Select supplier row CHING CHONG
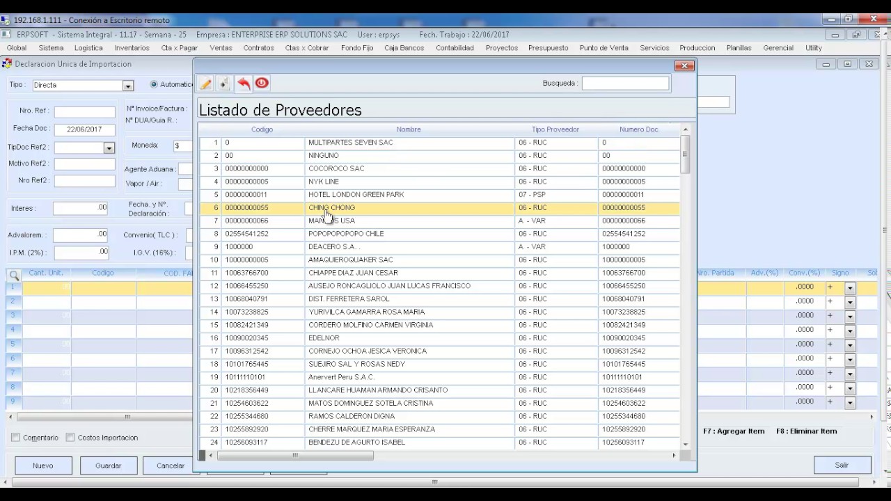This screenshot has height=501, width=891. pos(439,208)
